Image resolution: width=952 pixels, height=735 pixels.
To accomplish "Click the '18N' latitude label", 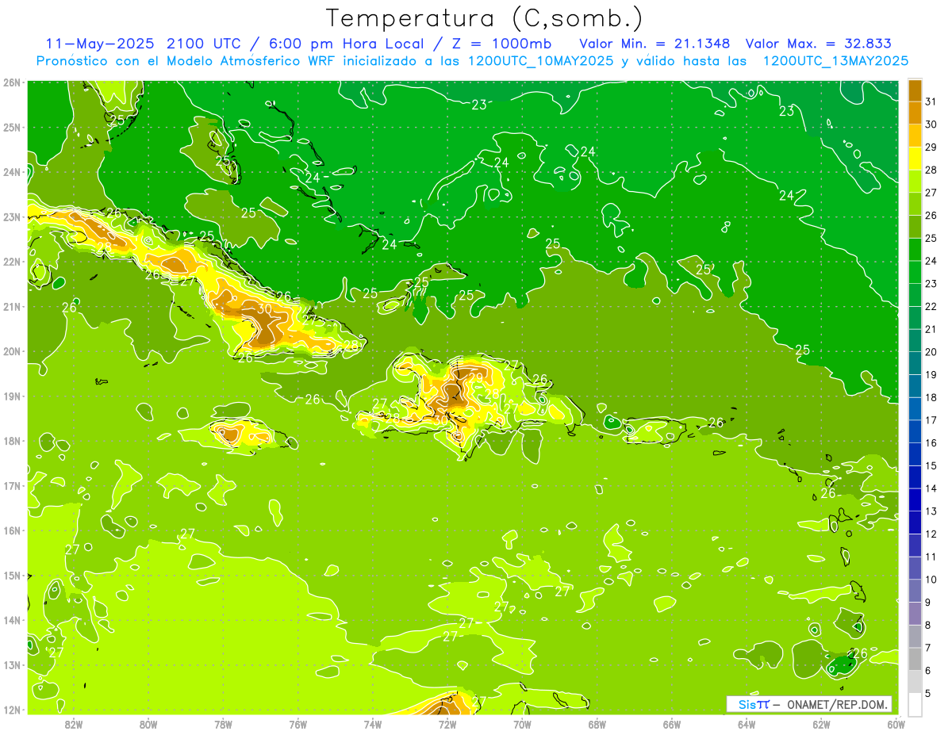I will [x=11, y=441].
